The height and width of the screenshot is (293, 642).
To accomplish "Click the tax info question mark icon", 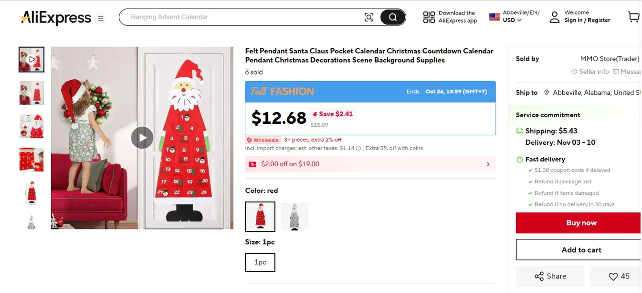I will click(359, 148).
